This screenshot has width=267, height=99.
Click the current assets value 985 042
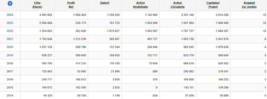[189, 47]
